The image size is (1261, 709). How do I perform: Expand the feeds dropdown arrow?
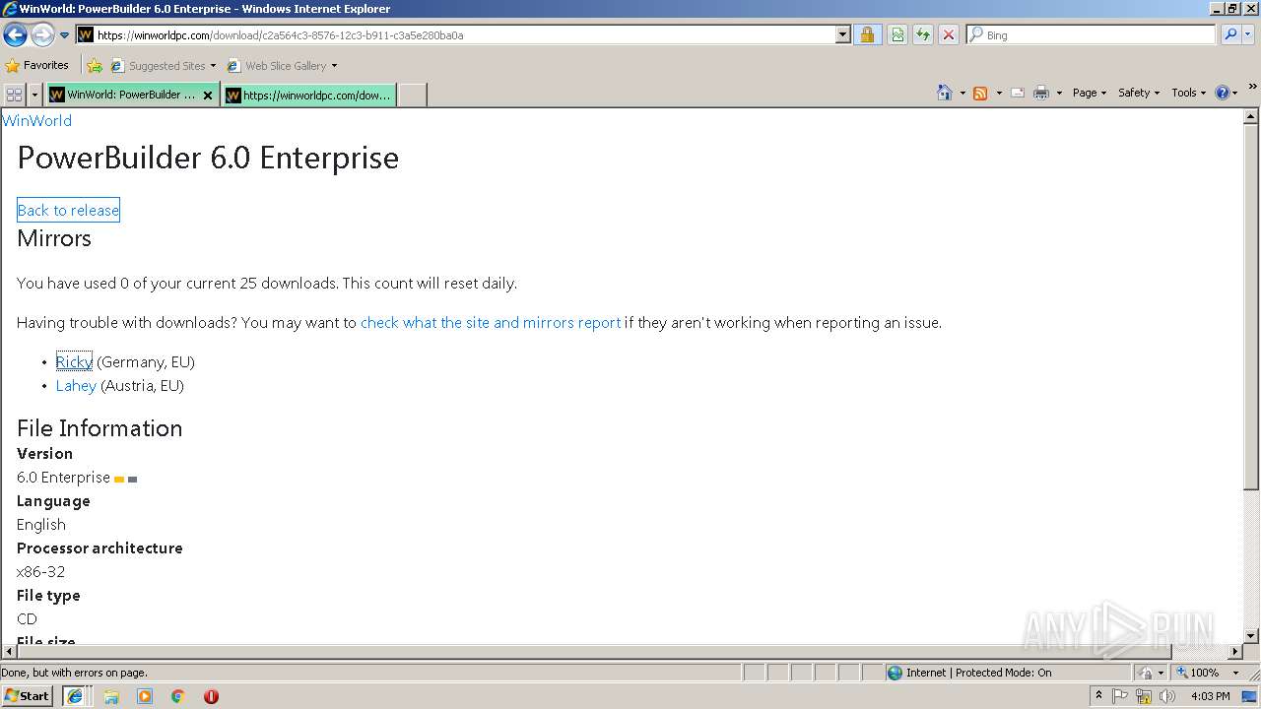click(999, 93)
